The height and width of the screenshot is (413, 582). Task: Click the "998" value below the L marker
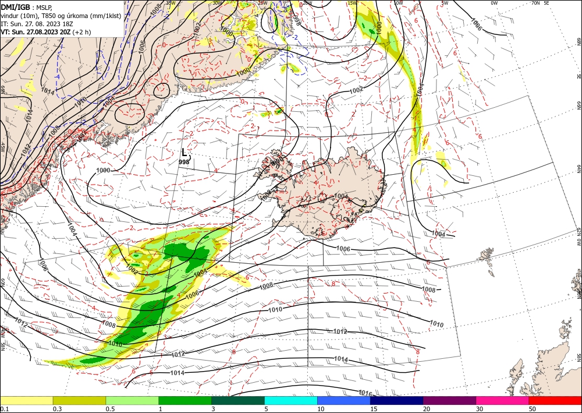184,162
